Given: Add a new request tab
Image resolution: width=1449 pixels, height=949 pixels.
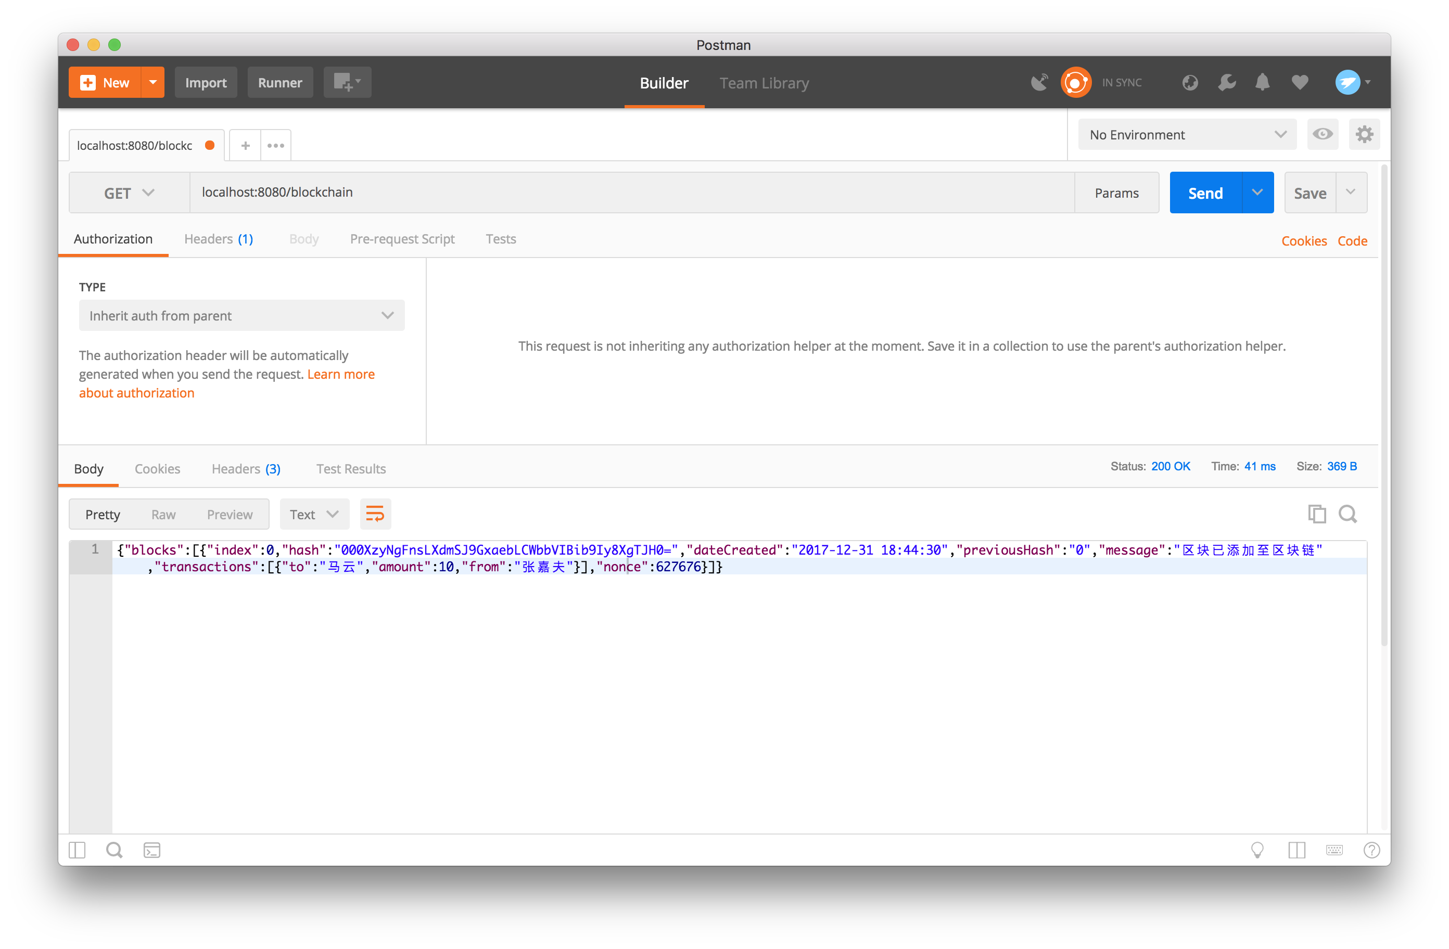Looking at the screenshot, I should [245, 146].
